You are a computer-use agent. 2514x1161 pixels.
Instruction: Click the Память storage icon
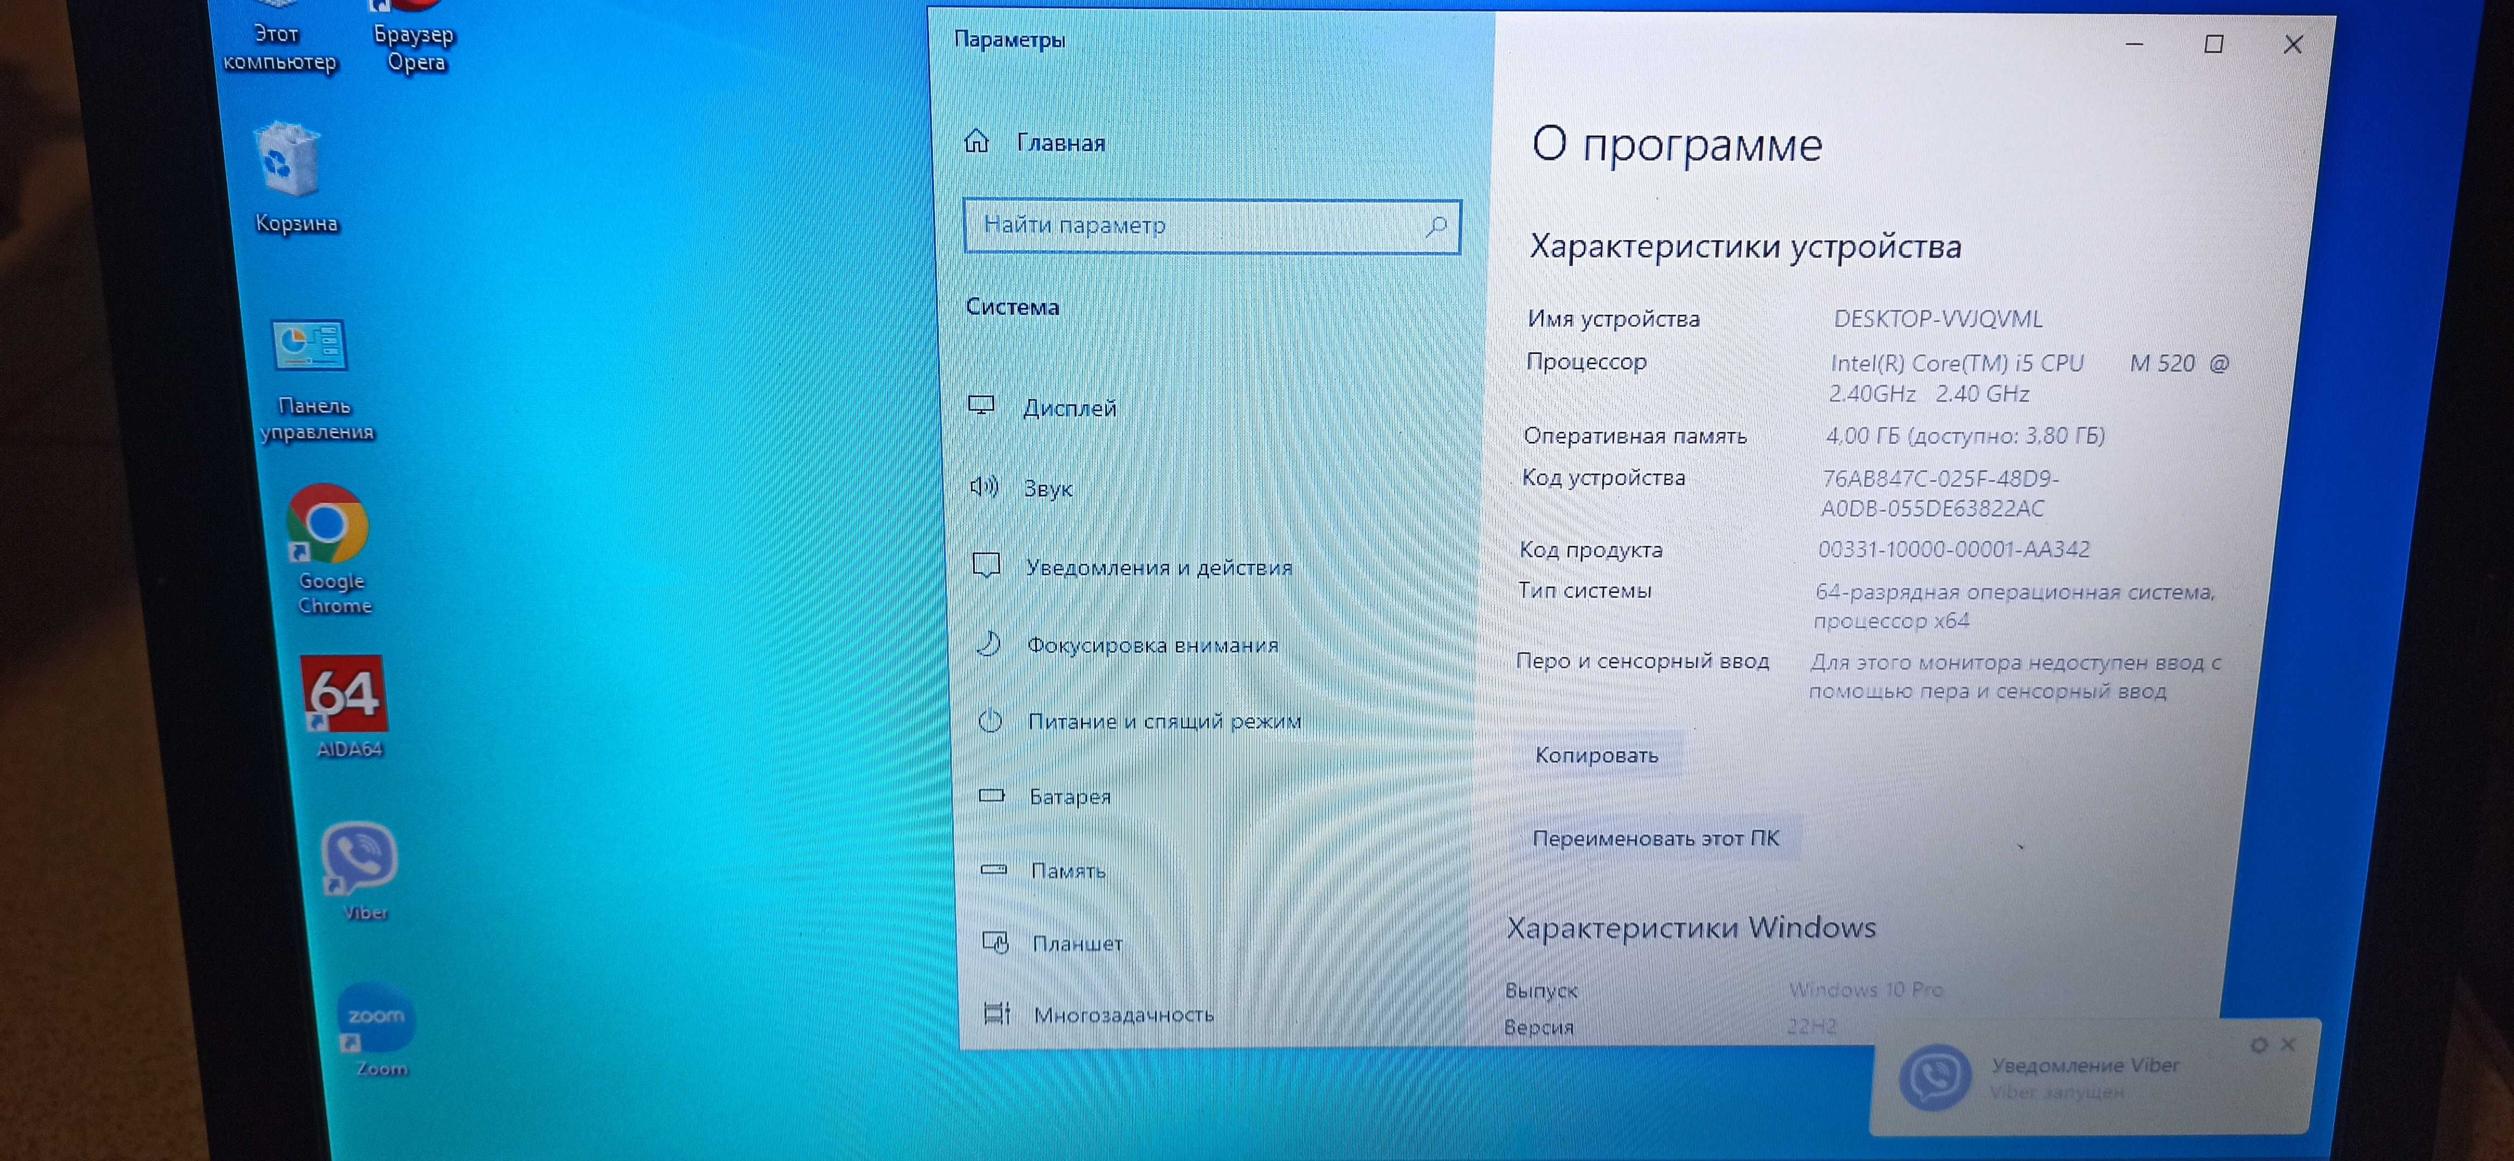click(993, 869)
